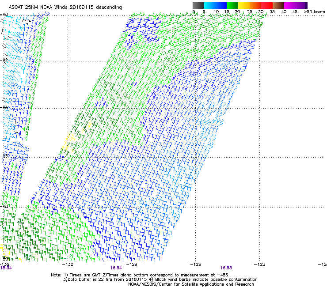Click the 'Data buffer is 22 hrs' note
Image resolution: width=327 pixels, height=287 pixels.
[x=160, y=279]
